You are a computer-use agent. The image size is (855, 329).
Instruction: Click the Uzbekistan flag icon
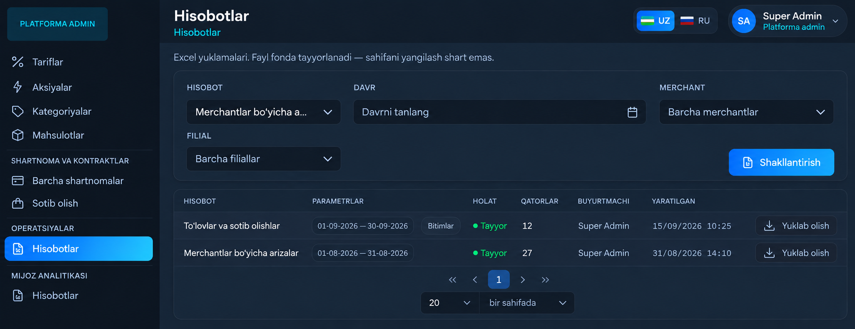pos(647,21)
